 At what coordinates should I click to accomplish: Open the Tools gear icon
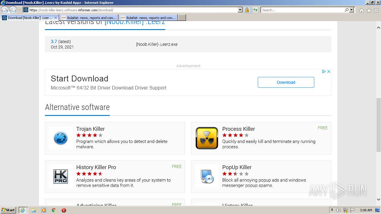click(376, 10)
